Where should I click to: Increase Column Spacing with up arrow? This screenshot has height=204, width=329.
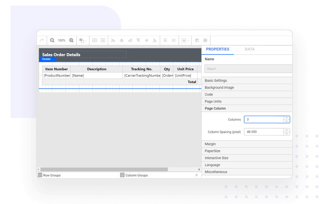(x=287, y=130)
